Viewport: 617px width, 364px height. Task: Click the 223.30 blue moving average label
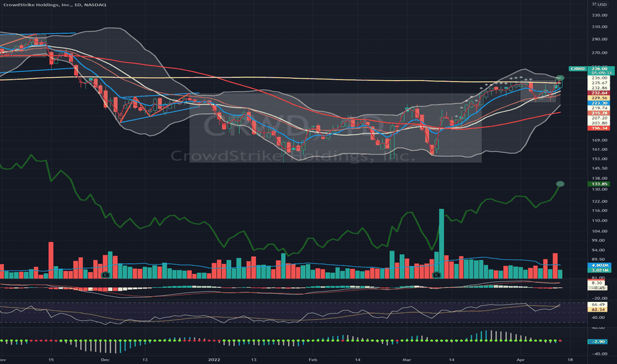pos(598,103)
